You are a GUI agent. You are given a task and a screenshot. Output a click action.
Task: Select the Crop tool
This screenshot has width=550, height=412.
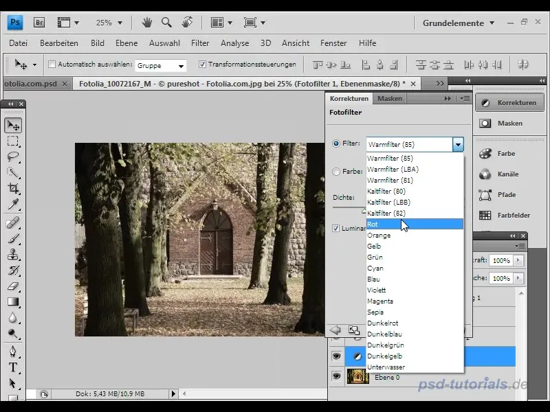pyautogui.click(x=13, y=188)
